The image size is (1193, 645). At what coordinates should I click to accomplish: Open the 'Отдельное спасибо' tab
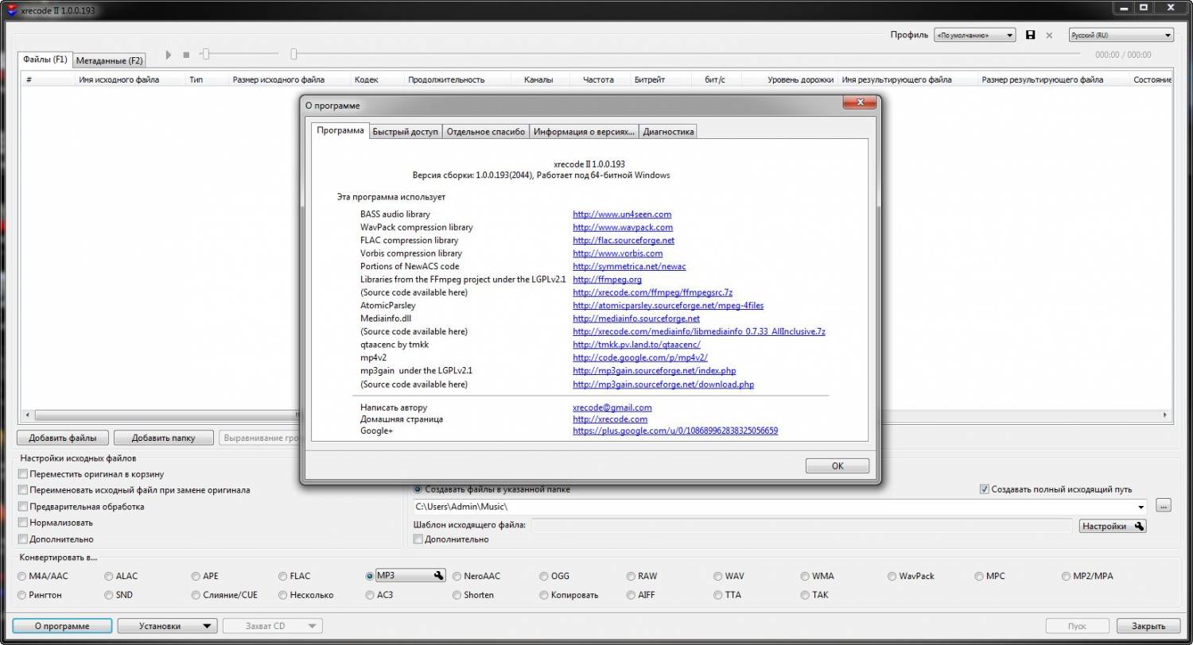coord(485,132)
